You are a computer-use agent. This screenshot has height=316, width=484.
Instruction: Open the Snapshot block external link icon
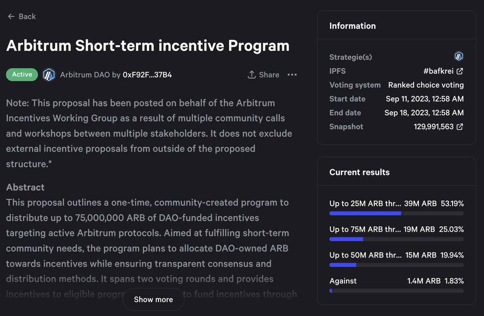point(460,127)
